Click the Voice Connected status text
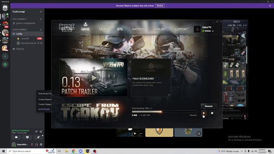Screen dimensions: 274x154 pos(21,130)
